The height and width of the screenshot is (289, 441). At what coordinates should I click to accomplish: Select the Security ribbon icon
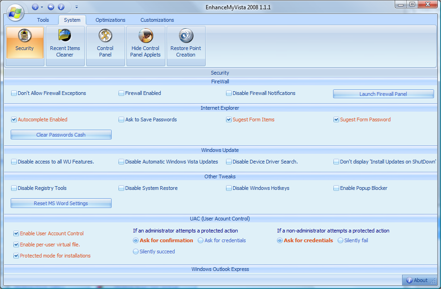[x=25, y=43]
